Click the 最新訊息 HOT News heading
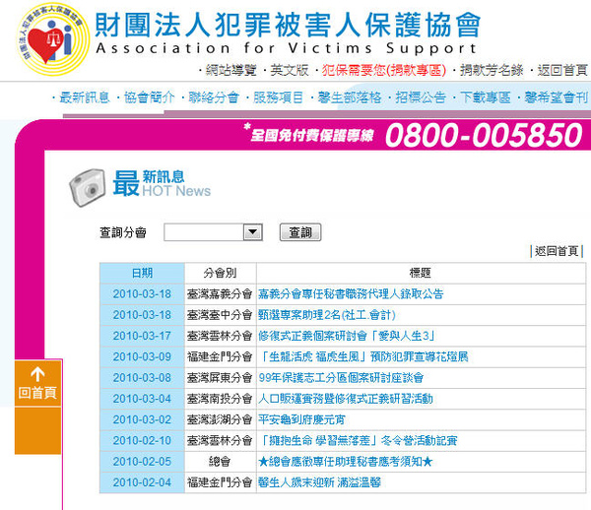 [162, 184]
